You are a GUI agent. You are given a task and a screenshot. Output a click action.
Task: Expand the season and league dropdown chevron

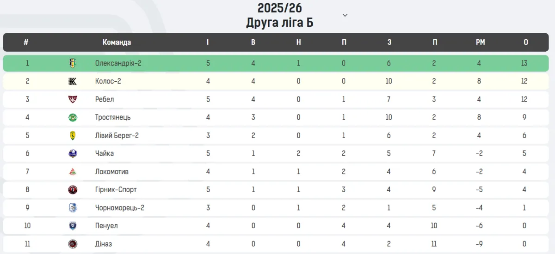(345, 15)
